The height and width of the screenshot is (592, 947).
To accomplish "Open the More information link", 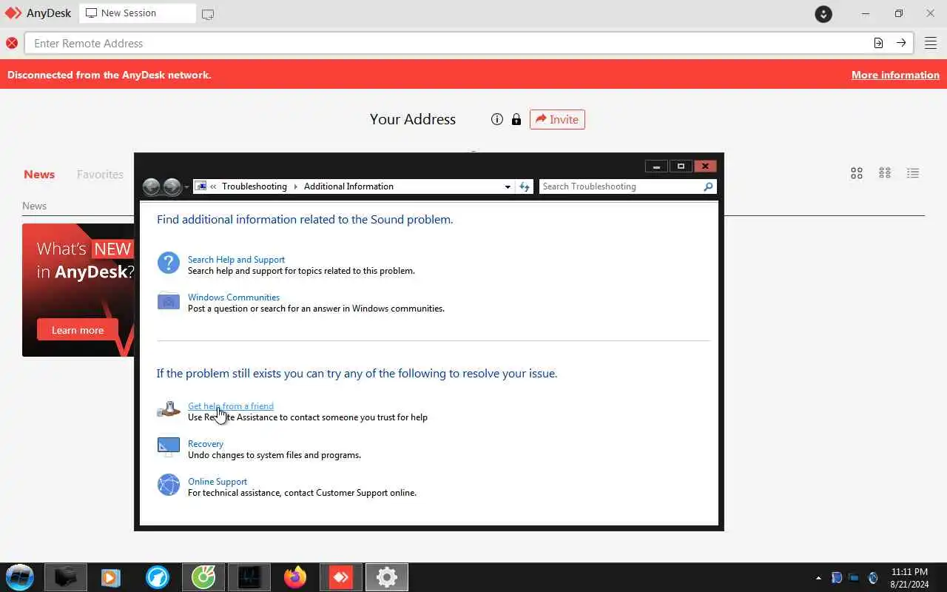I will pos(895,75).
